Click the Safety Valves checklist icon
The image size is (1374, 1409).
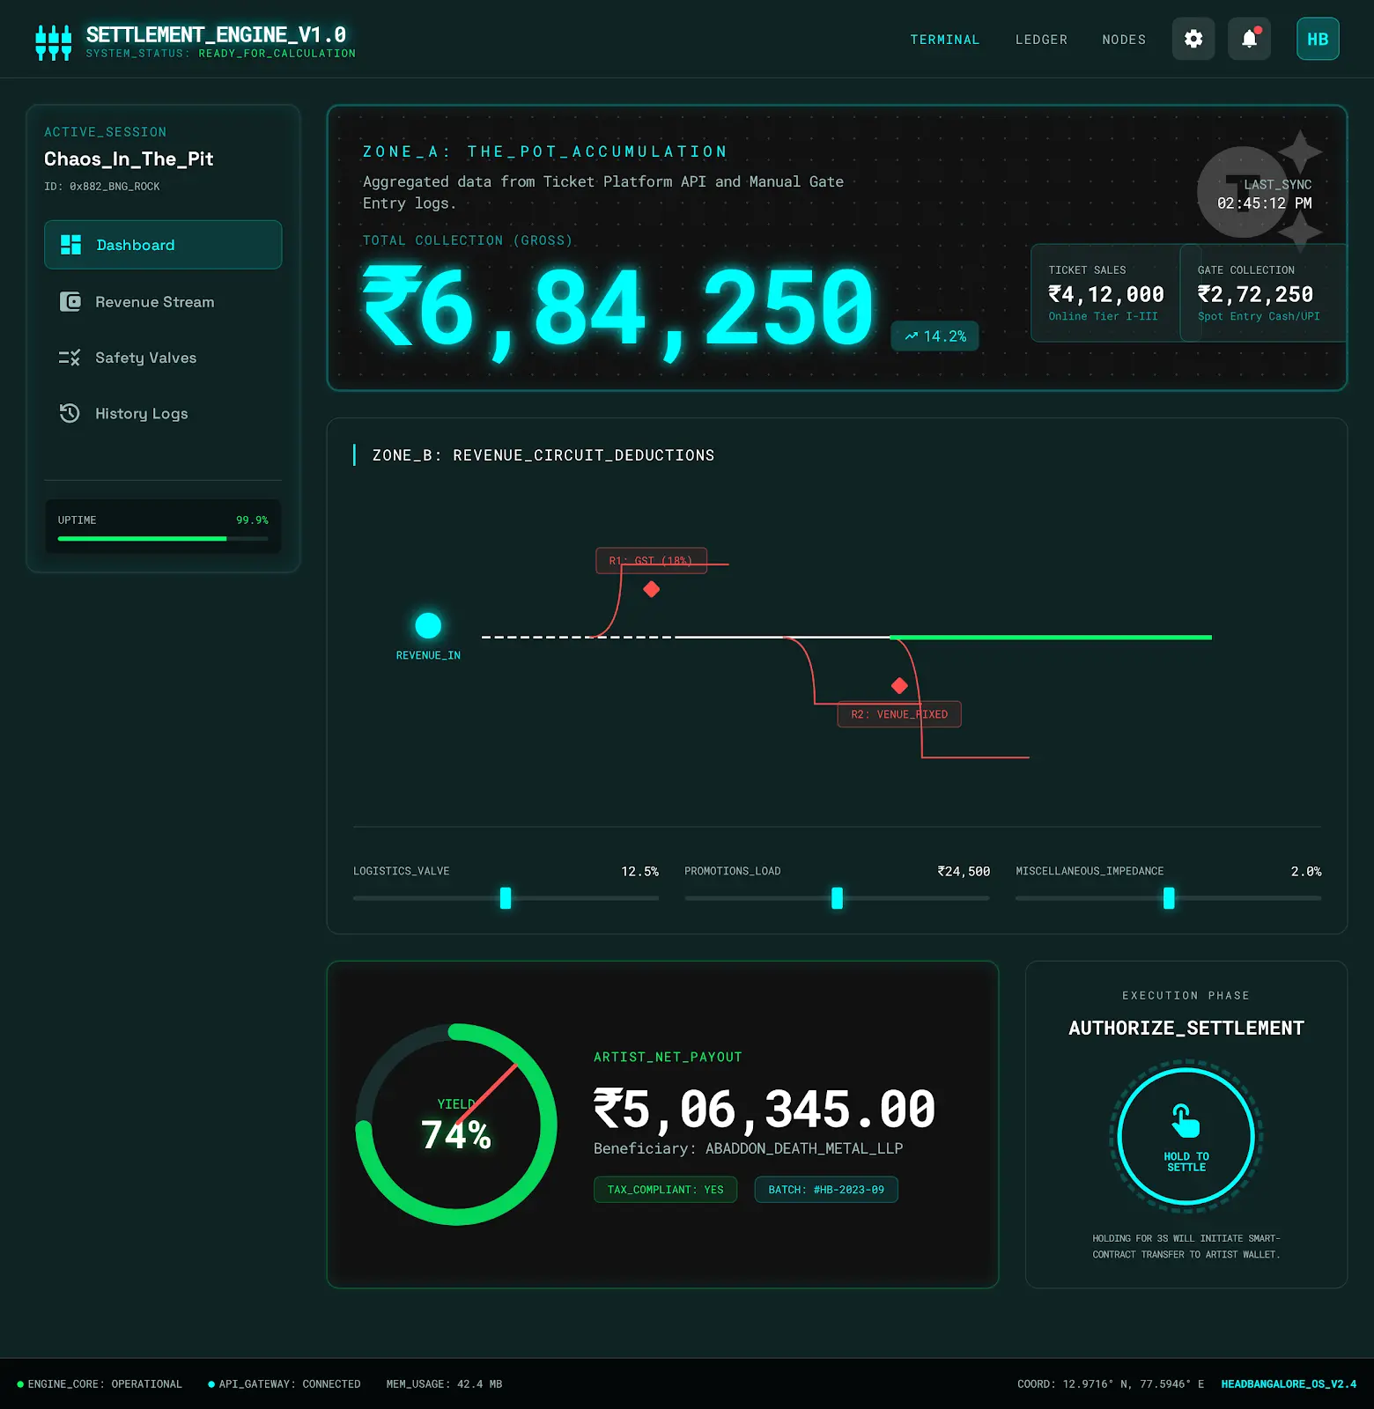coord(70,358)
